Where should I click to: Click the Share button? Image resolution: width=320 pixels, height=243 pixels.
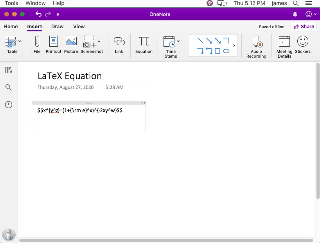coord(304,26)
